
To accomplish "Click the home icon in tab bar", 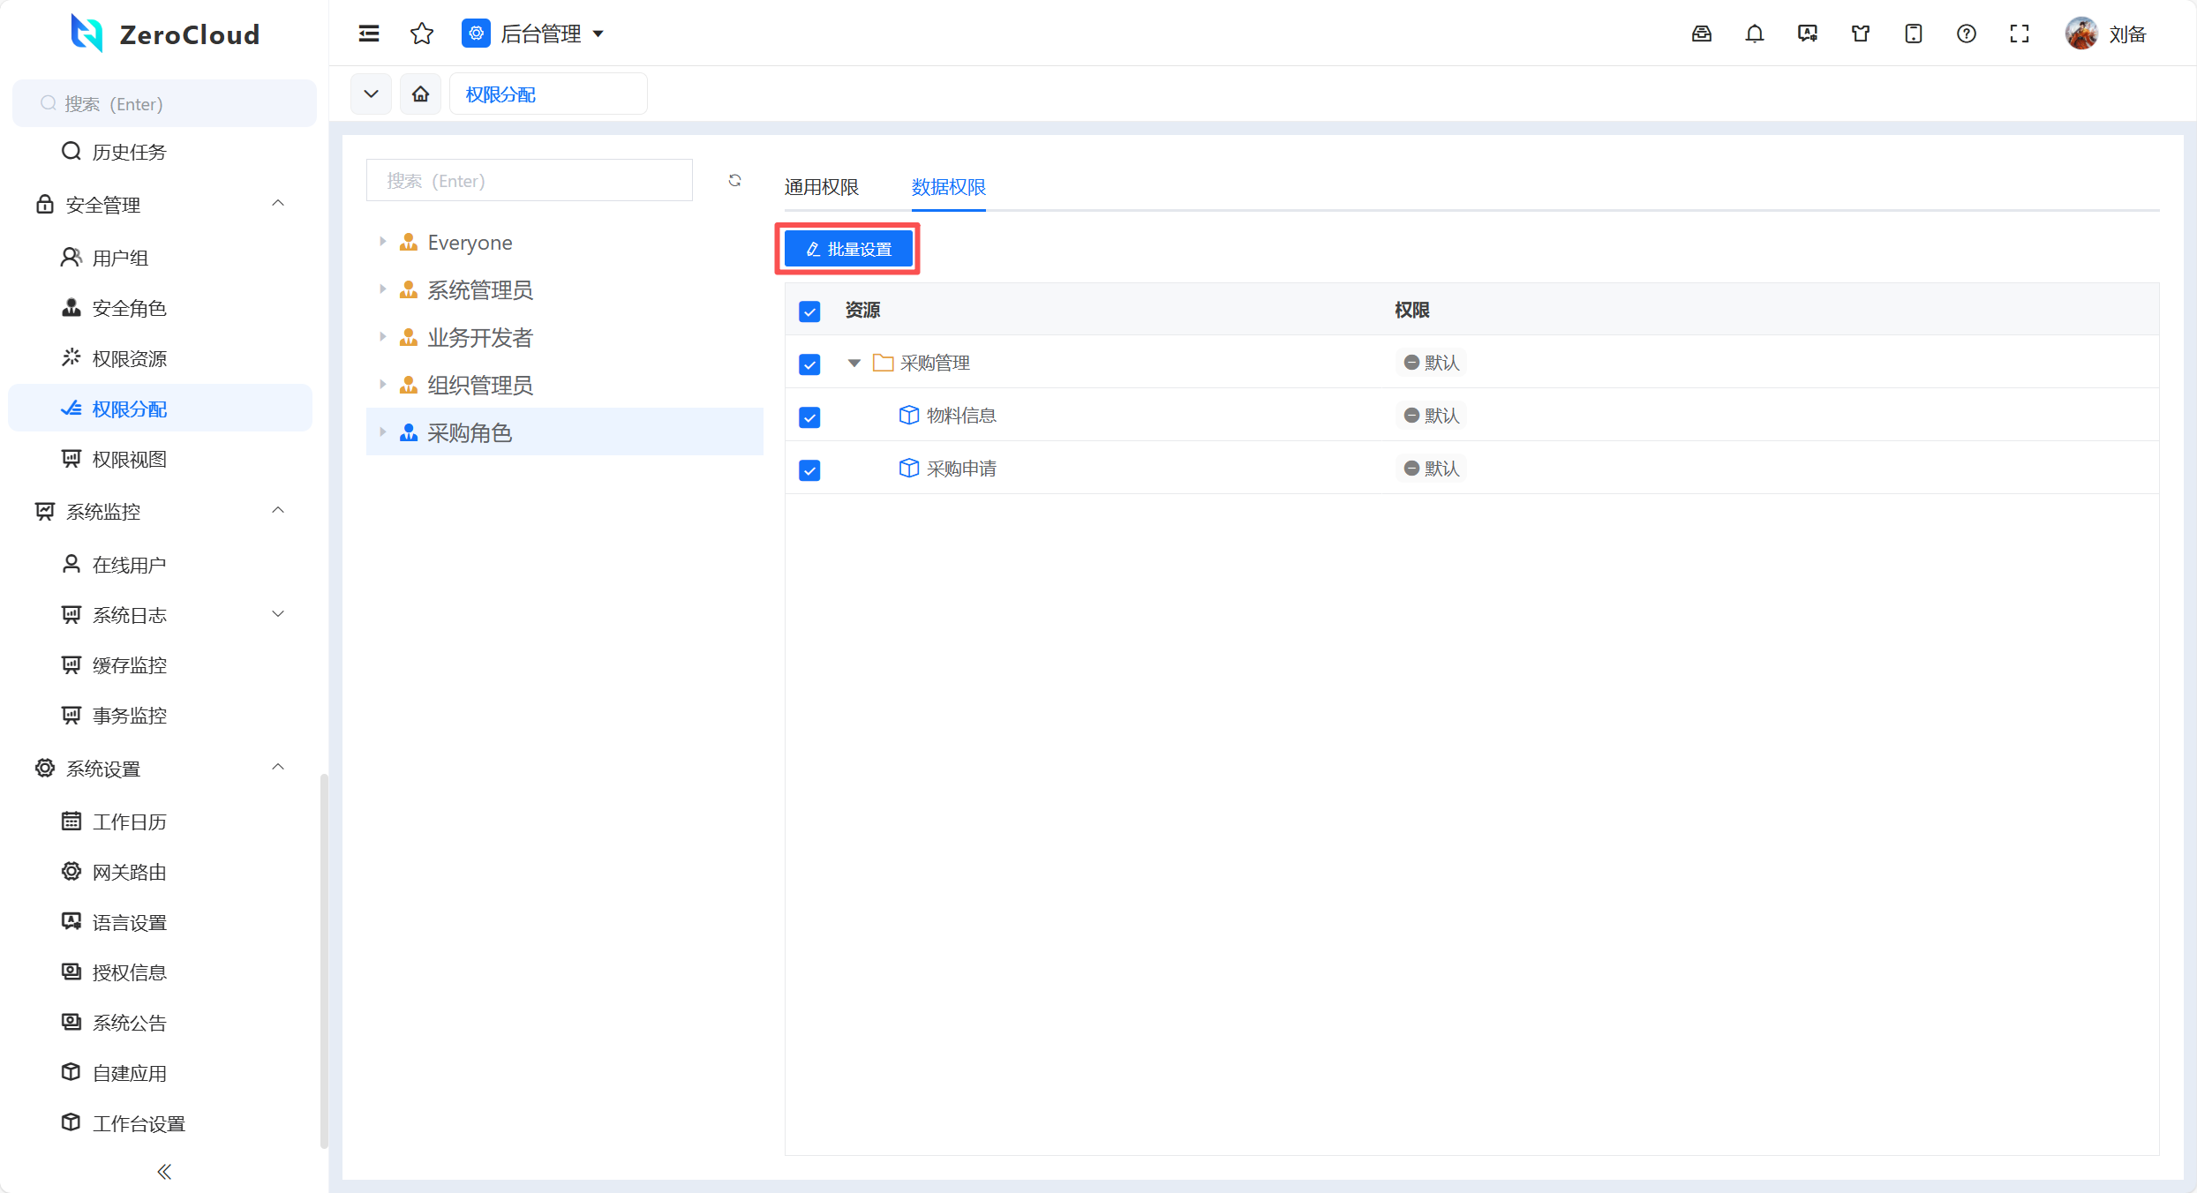I will point(420,94).
